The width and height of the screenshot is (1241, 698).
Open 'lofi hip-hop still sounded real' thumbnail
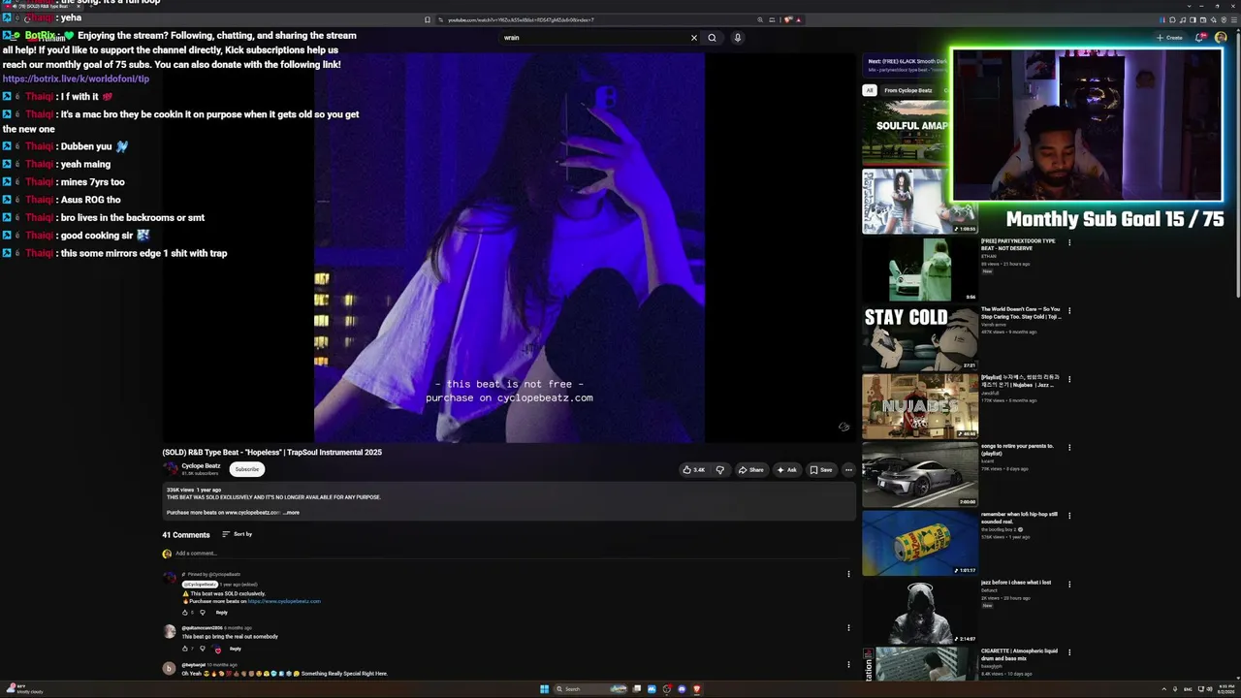coord(920,543)
